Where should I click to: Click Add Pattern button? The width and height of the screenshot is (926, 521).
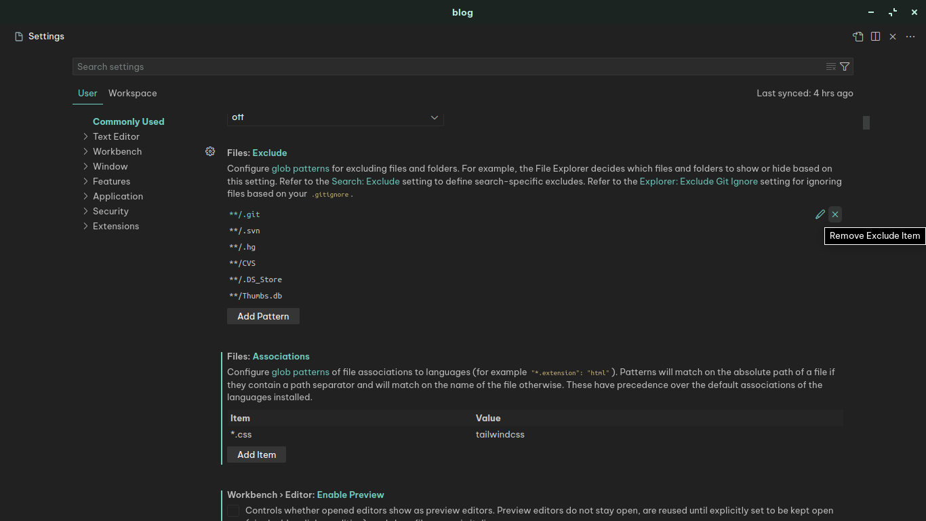(263, 316)
